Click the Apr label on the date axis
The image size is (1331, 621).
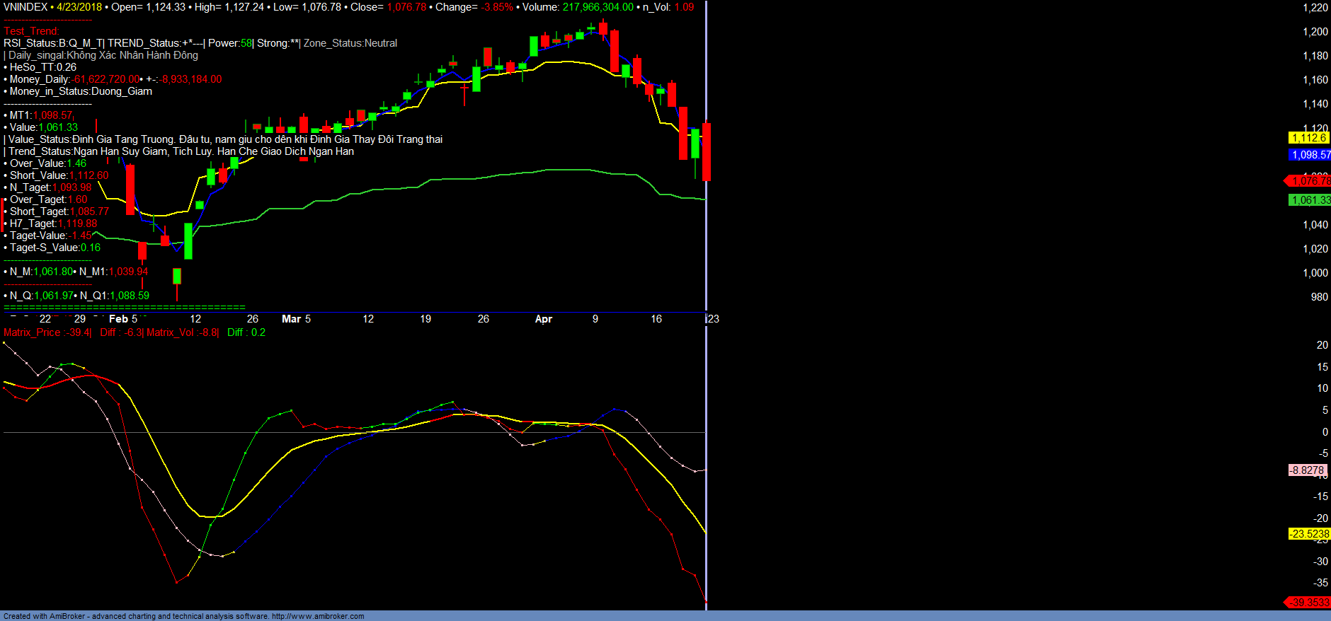[543, 319]
